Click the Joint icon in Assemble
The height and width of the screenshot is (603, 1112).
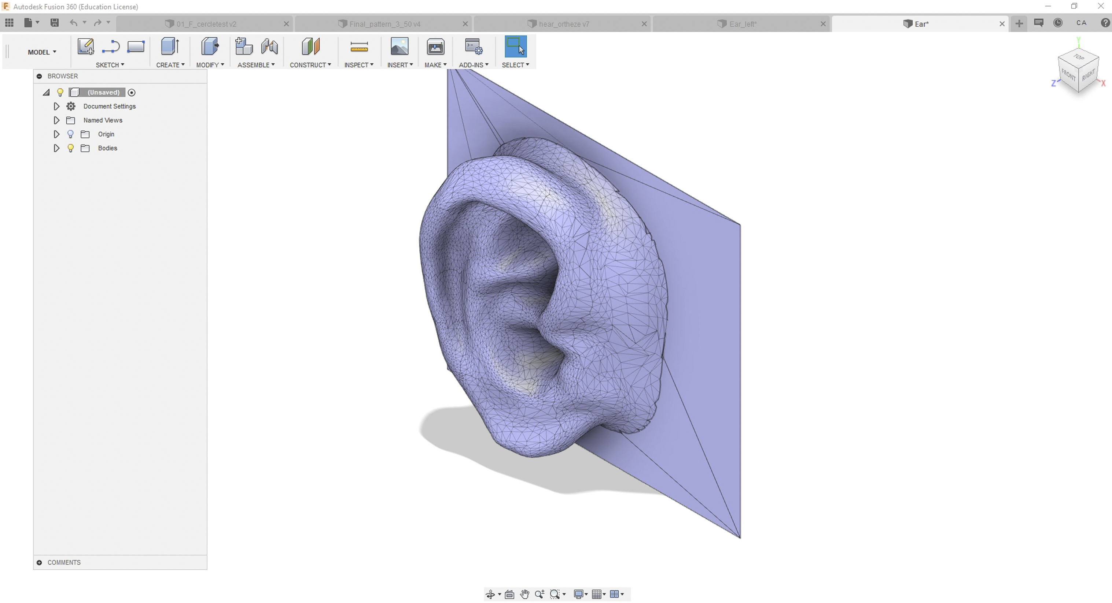pyautogui.click(x=269, y=46)
